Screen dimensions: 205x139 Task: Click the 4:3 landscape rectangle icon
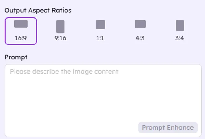click(x=140, y=24)
